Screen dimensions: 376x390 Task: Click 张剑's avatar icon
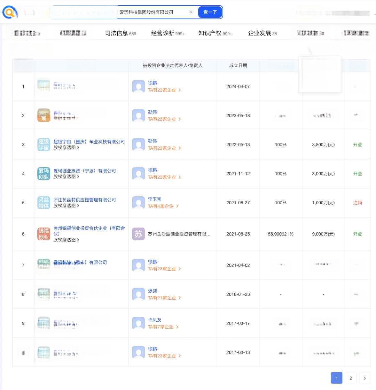(138, 294)
